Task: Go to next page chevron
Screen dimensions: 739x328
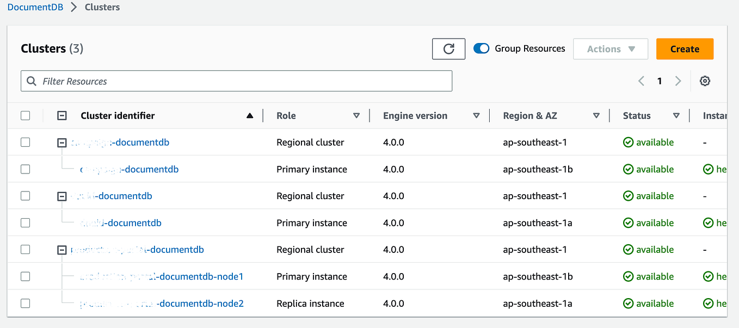Action: click(x=678, y=81)
